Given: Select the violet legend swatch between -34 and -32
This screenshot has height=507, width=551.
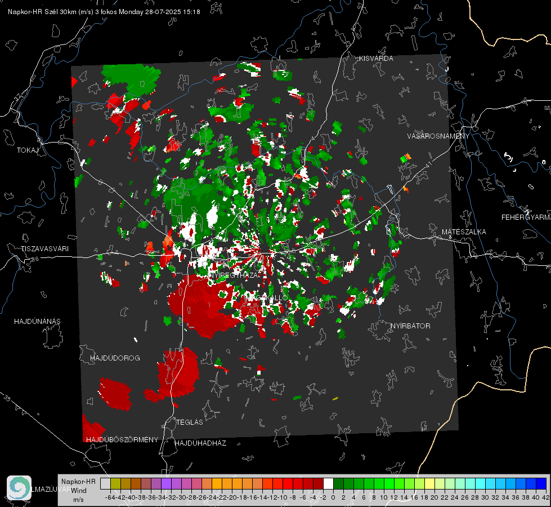Looking at the screenshot, I should (166, 484).
